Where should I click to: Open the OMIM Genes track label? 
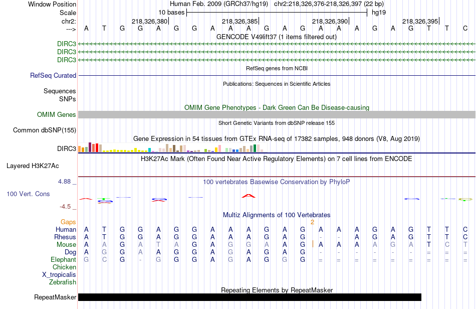(57, 114)
